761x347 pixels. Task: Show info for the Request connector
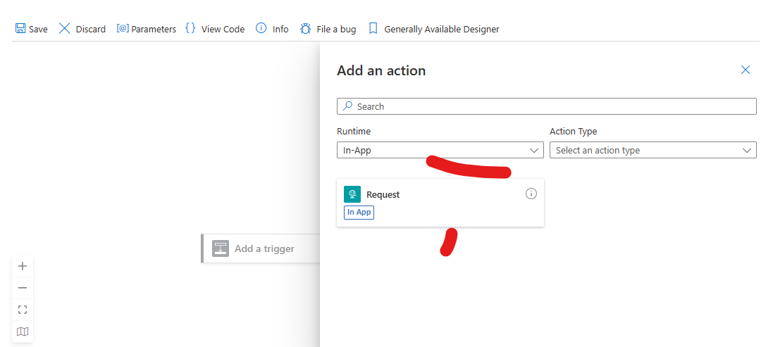pos(531,194)
